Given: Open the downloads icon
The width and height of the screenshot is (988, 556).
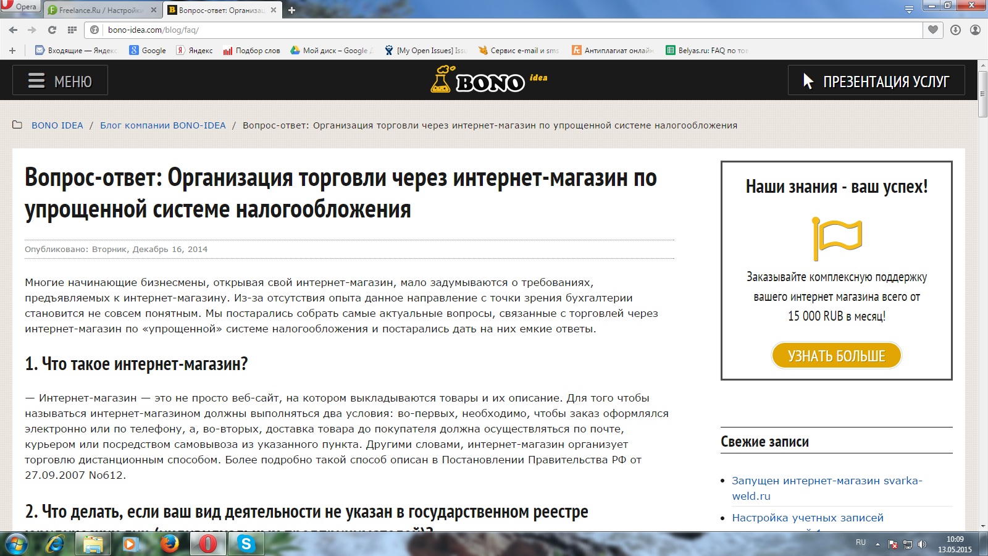Looking at the screenshot, I should pyautogui.click(x=955, y=30).
